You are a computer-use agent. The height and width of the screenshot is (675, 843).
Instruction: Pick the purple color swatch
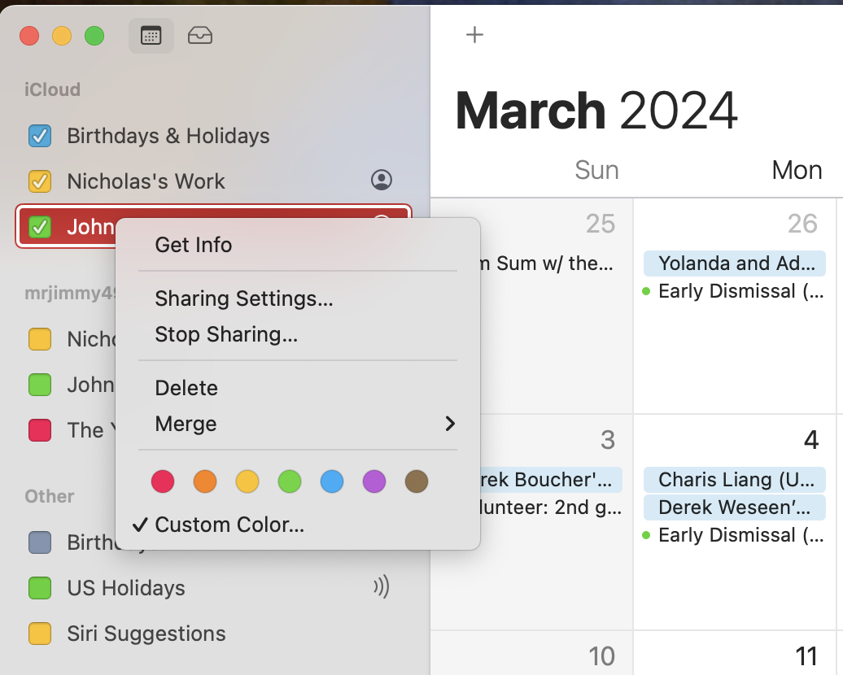coord(374,482)
